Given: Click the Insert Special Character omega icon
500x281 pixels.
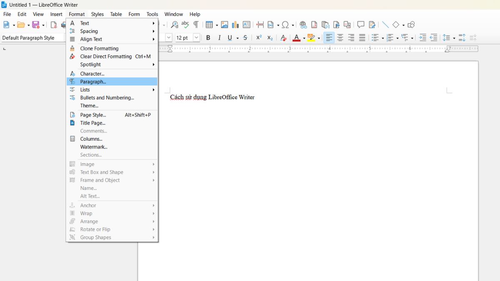Looking at the screenshot, I should pos(285,25).
